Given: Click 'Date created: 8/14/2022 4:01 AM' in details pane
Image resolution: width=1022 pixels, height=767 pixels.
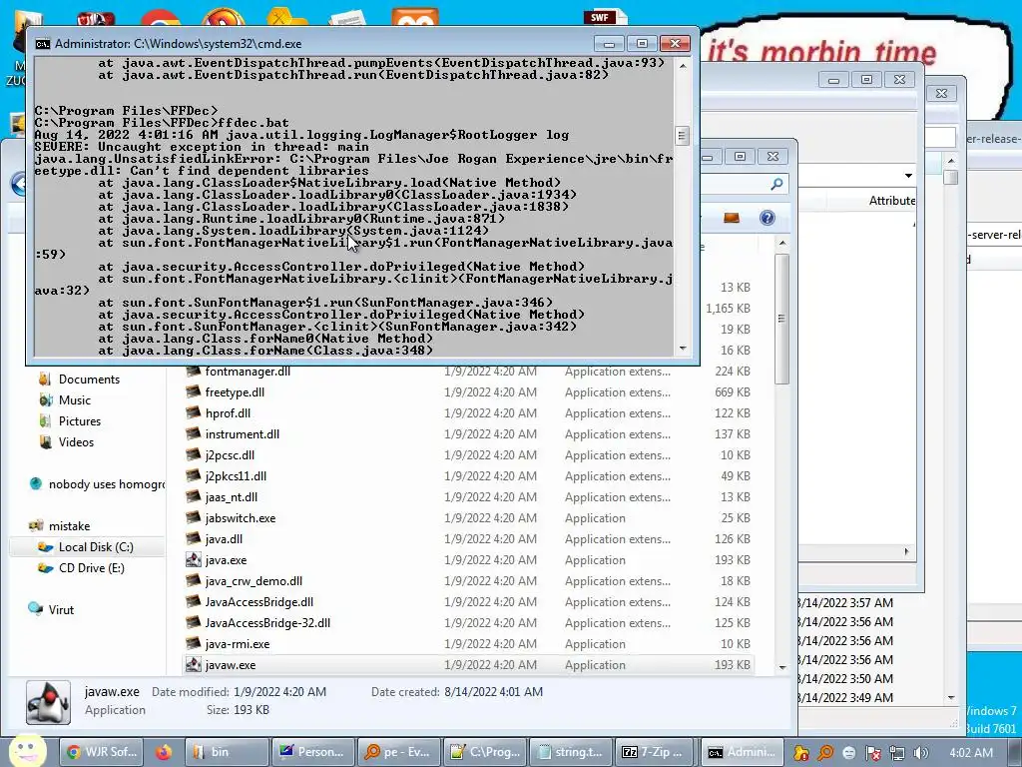Looking at the screenshot, I should point(457,691).
